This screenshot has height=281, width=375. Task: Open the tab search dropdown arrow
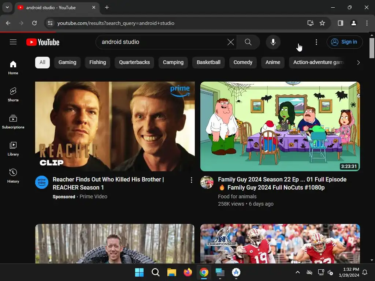(x=7, y=7)
